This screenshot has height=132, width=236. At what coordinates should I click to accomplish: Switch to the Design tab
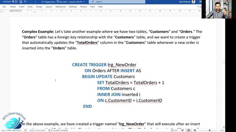[39, 7]
